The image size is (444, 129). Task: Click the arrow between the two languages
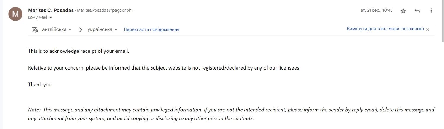pyautogui.click(x=80, y=29)
